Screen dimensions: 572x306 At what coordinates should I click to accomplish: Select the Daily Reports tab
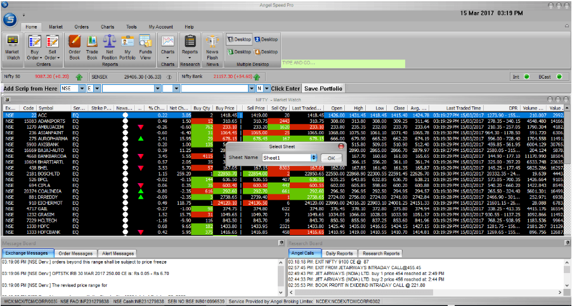pos(339,253)
